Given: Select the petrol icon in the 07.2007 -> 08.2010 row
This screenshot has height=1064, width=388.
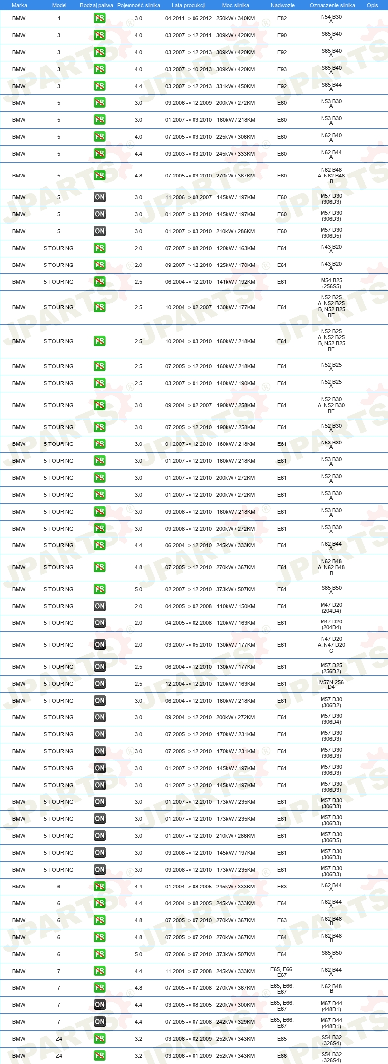Looking at the screenshot, I should 99,248.
